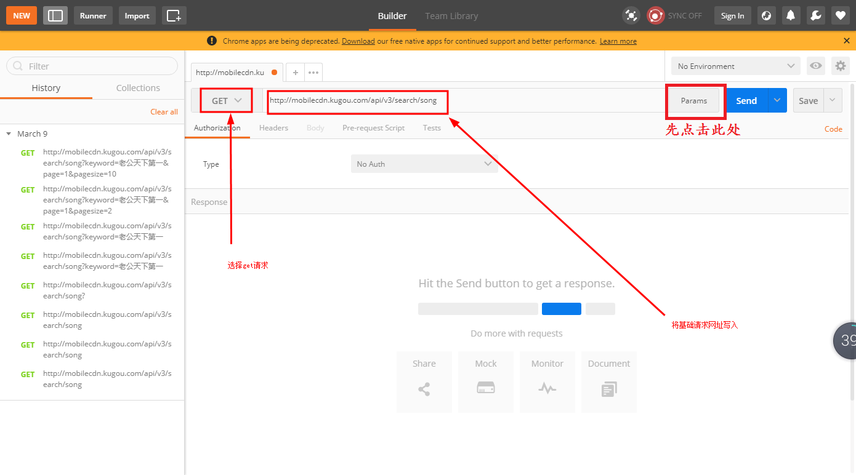The width and height of the screenshot is (856, 475).
Task: Click the SYNC OFF status icon
Action: (656, 15)
